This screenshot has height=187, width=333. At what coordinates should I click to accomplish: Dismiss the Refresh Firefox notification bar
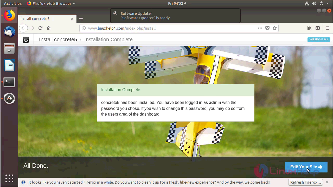[x=327, y=182]
